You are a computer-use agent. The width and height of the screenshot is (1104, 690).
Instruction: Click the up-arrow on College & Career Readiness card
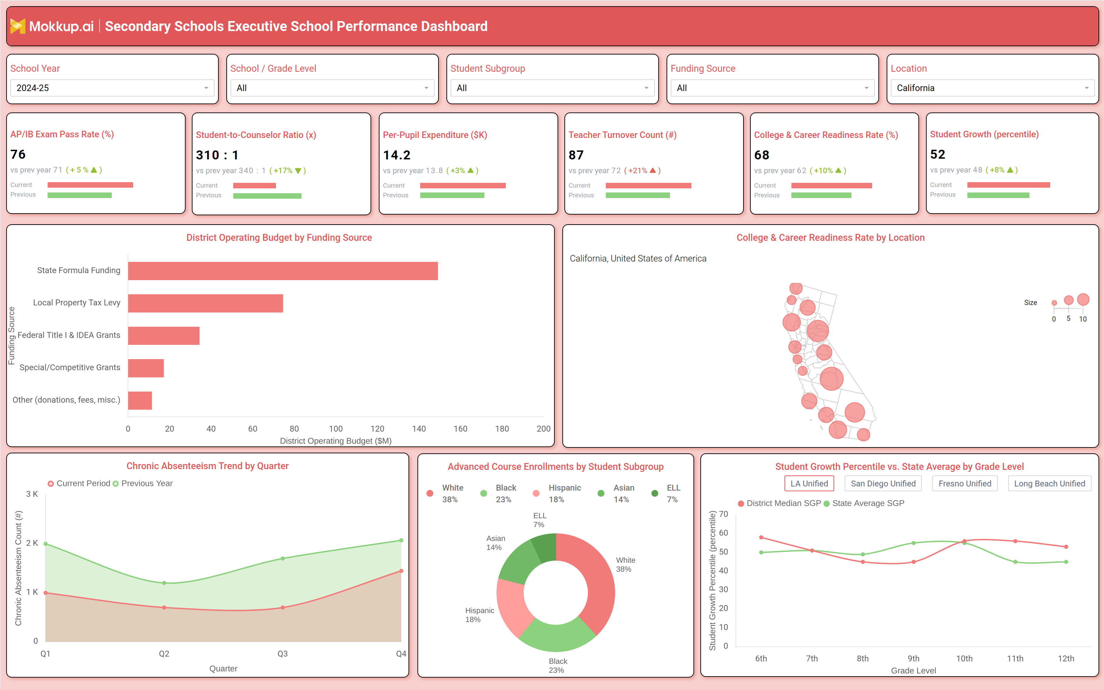click(838, 170)
